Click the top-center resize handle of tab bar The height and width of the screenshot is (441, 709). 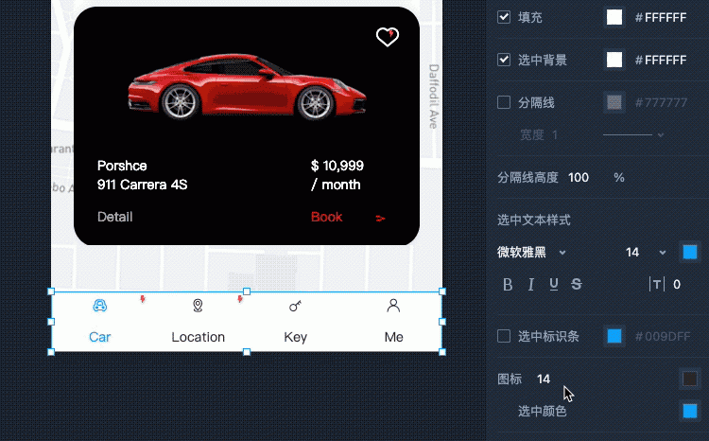[x=247, y=291]
